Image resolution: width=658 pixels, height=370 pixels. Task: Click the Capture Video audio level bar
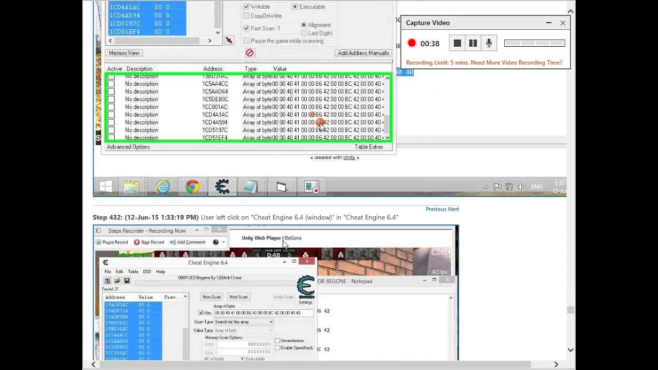(535, 43)
